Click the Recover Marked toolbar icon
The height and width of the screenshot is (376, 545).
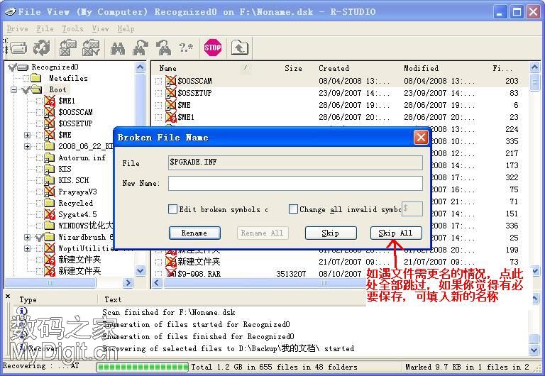tap(91, 48)
